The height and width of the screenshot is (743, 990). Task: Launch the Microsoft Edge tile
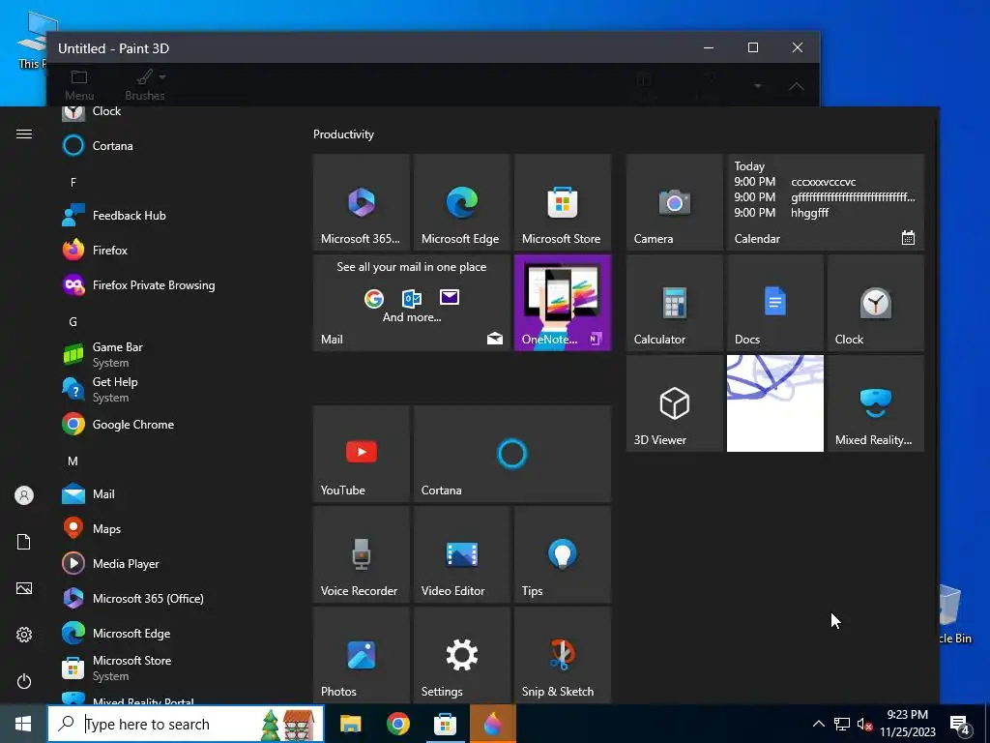tap(461, 202)
